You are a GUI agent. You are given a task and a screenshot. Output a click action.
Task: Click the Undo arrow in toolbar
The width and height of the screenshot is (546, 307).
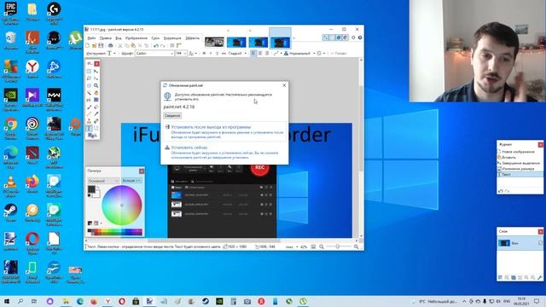click(x=155, y=45)
